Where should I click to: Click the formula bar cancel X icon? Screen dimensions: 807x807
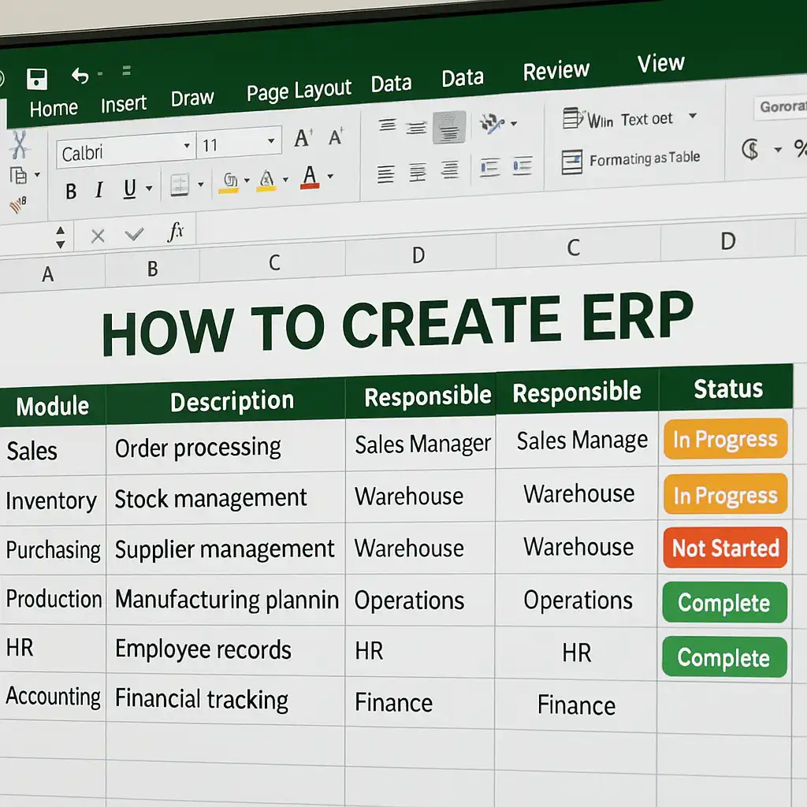(98, 235)
